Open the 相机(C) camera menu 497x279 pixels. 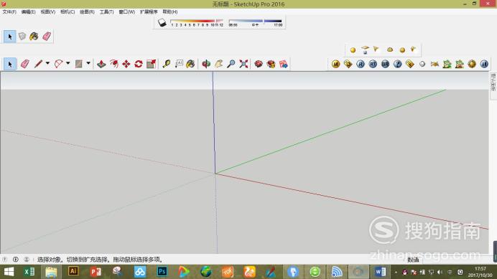coord(68,11)
